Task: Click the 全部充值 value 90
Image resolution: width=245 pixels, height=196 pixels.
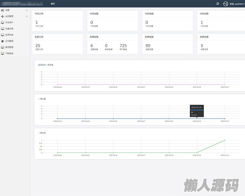Action: [148, 46]
